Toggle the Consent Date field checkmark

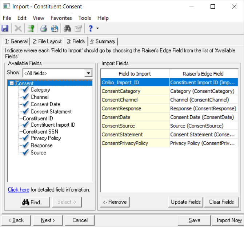(25, 104)
